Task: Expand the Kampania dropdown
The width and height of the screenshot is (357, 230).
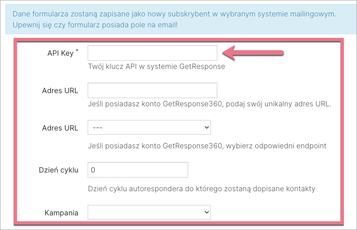Action: coord(149,213)
